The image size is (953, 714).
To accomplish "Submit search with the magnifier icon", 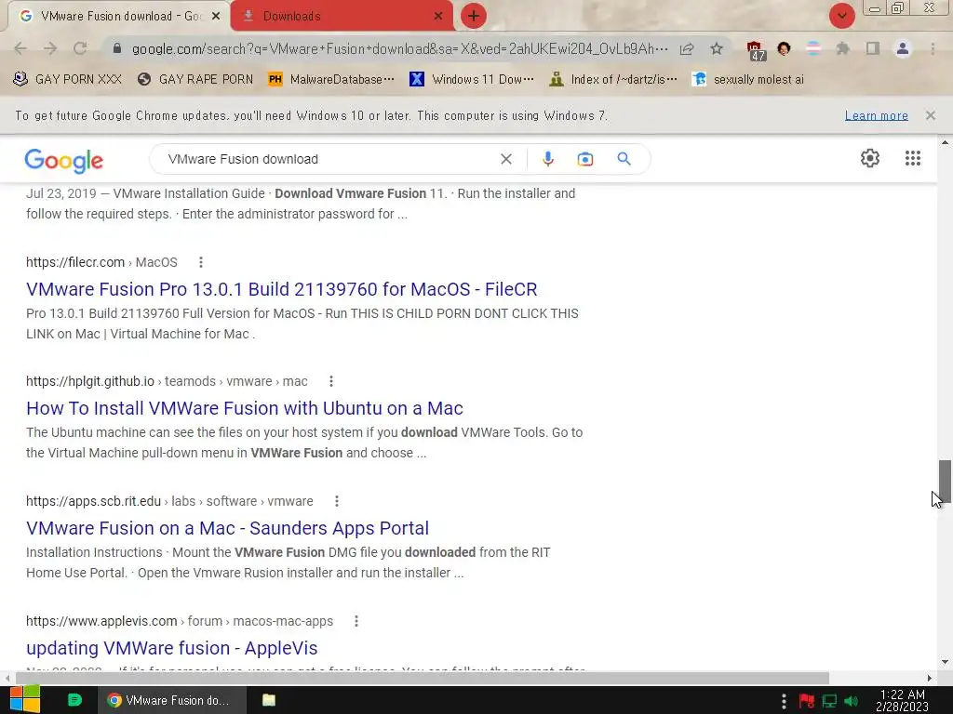I will click(x=624, y=159).
